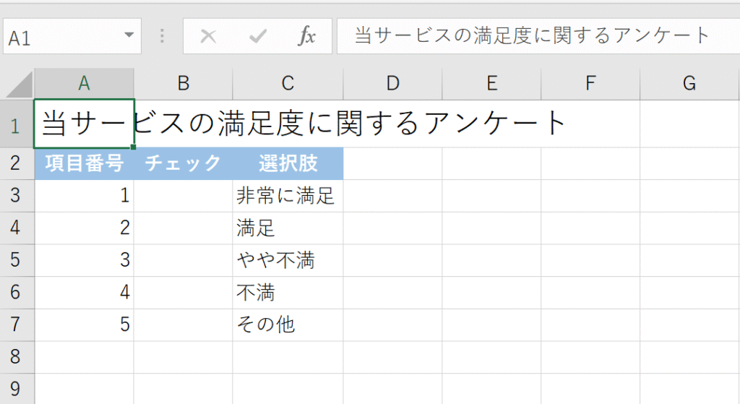Click the Enter checkmark icon in formula bar
740x404 pixels.
point(257,36)
